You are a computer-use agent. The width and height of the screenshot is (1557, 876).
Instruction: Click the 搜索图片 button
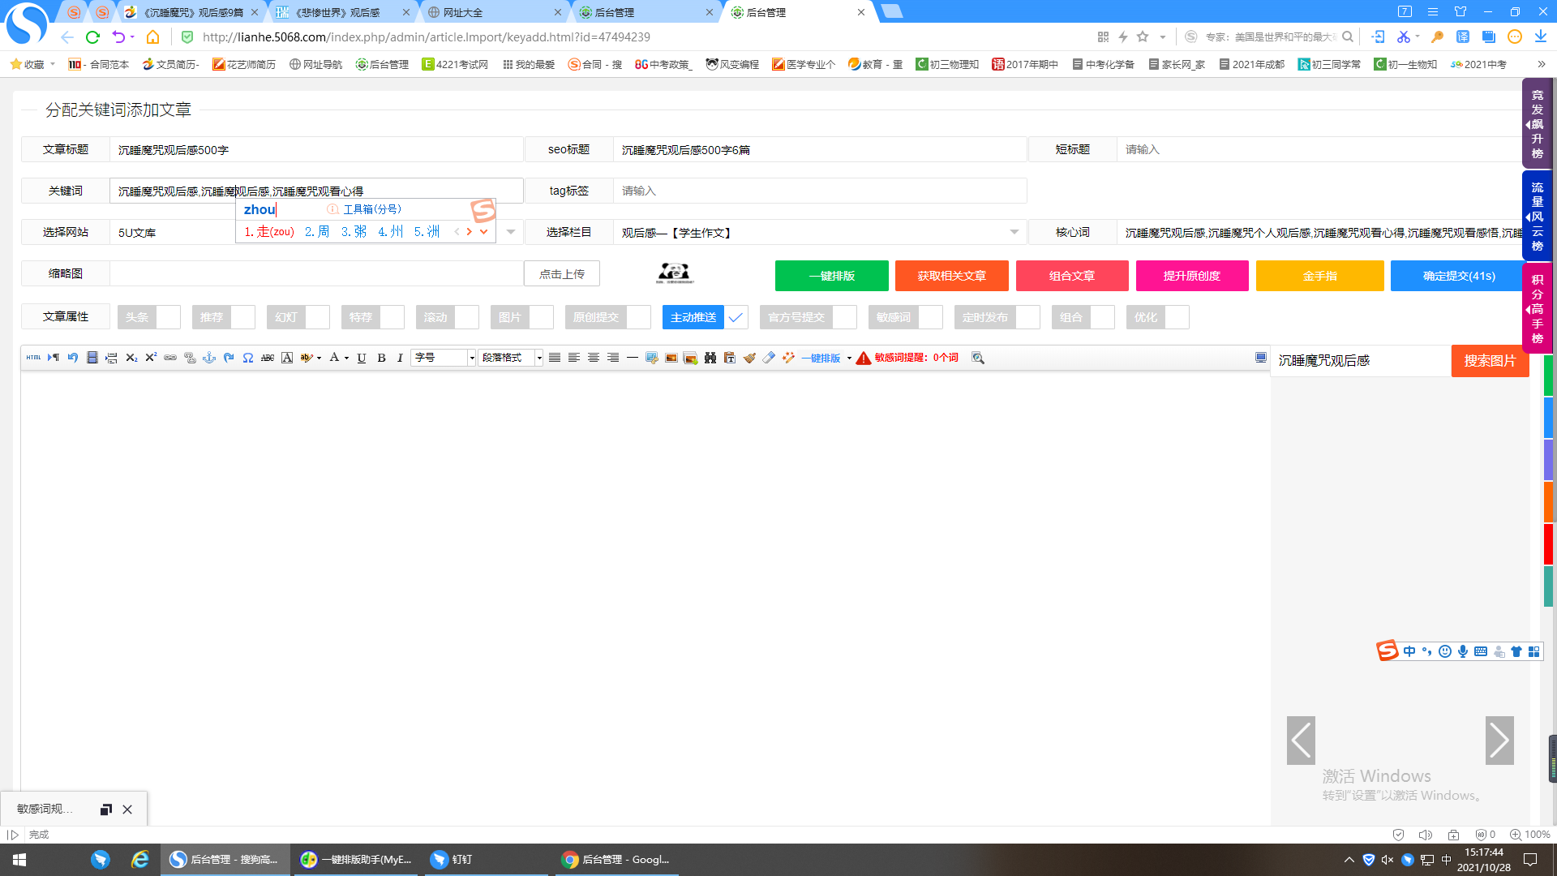(1491, 361)
